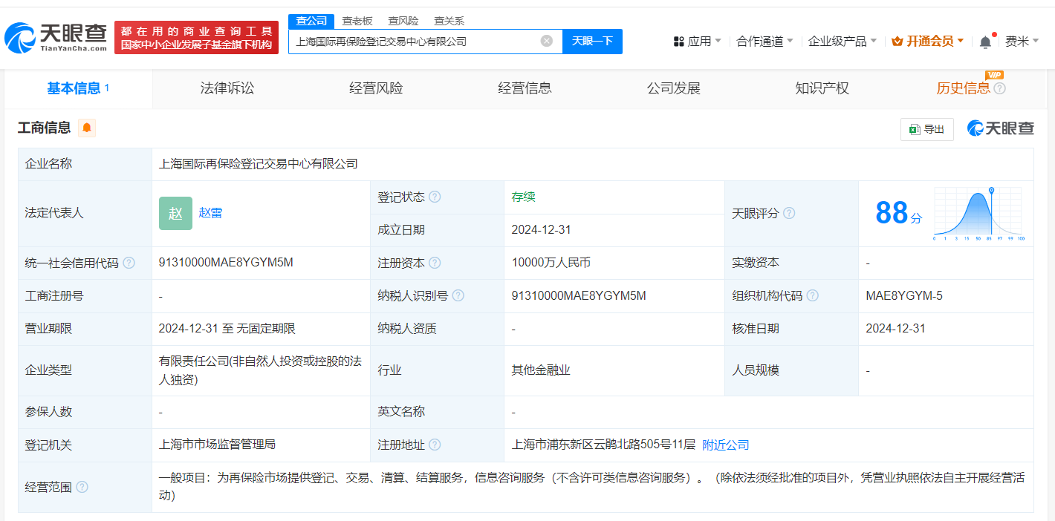
Task: Switch to the 知识产权 tab
Action: click(822, 88)
